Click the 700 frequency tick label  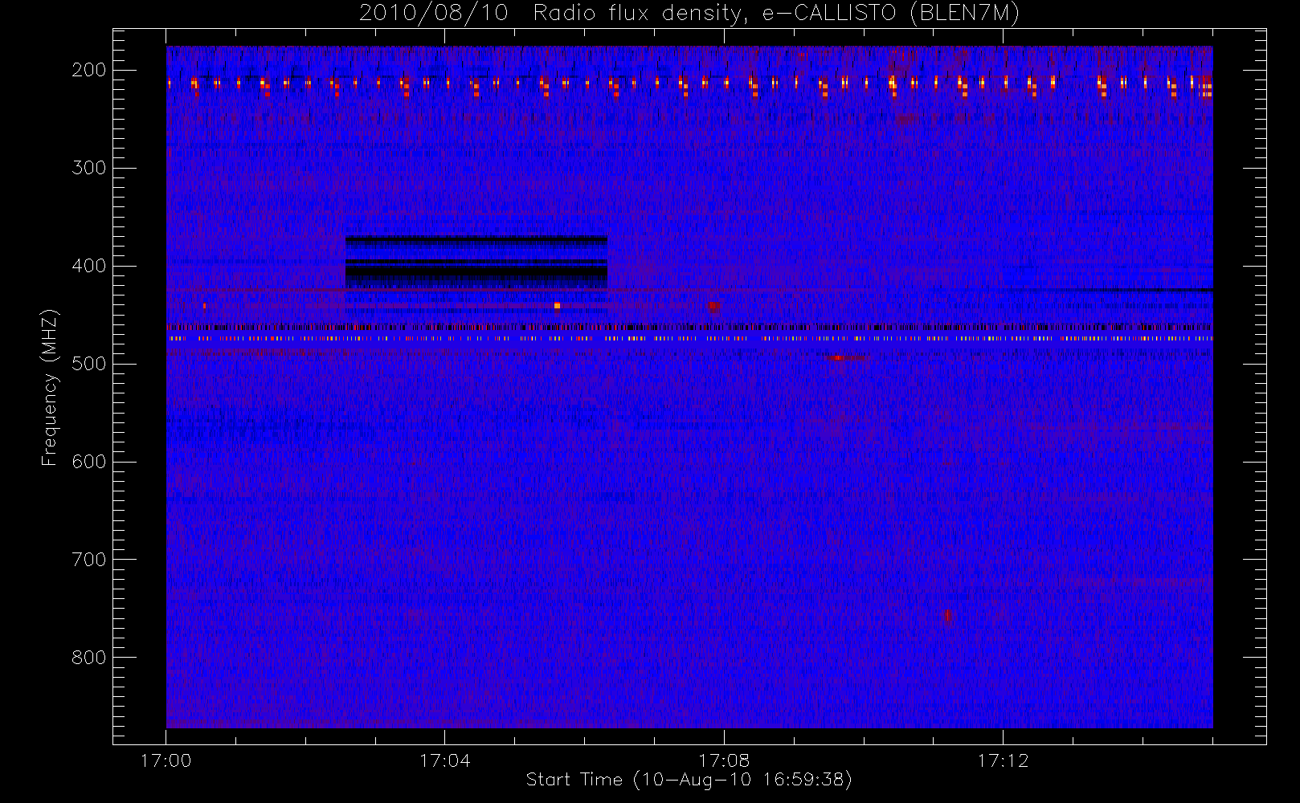coord(89,560)
